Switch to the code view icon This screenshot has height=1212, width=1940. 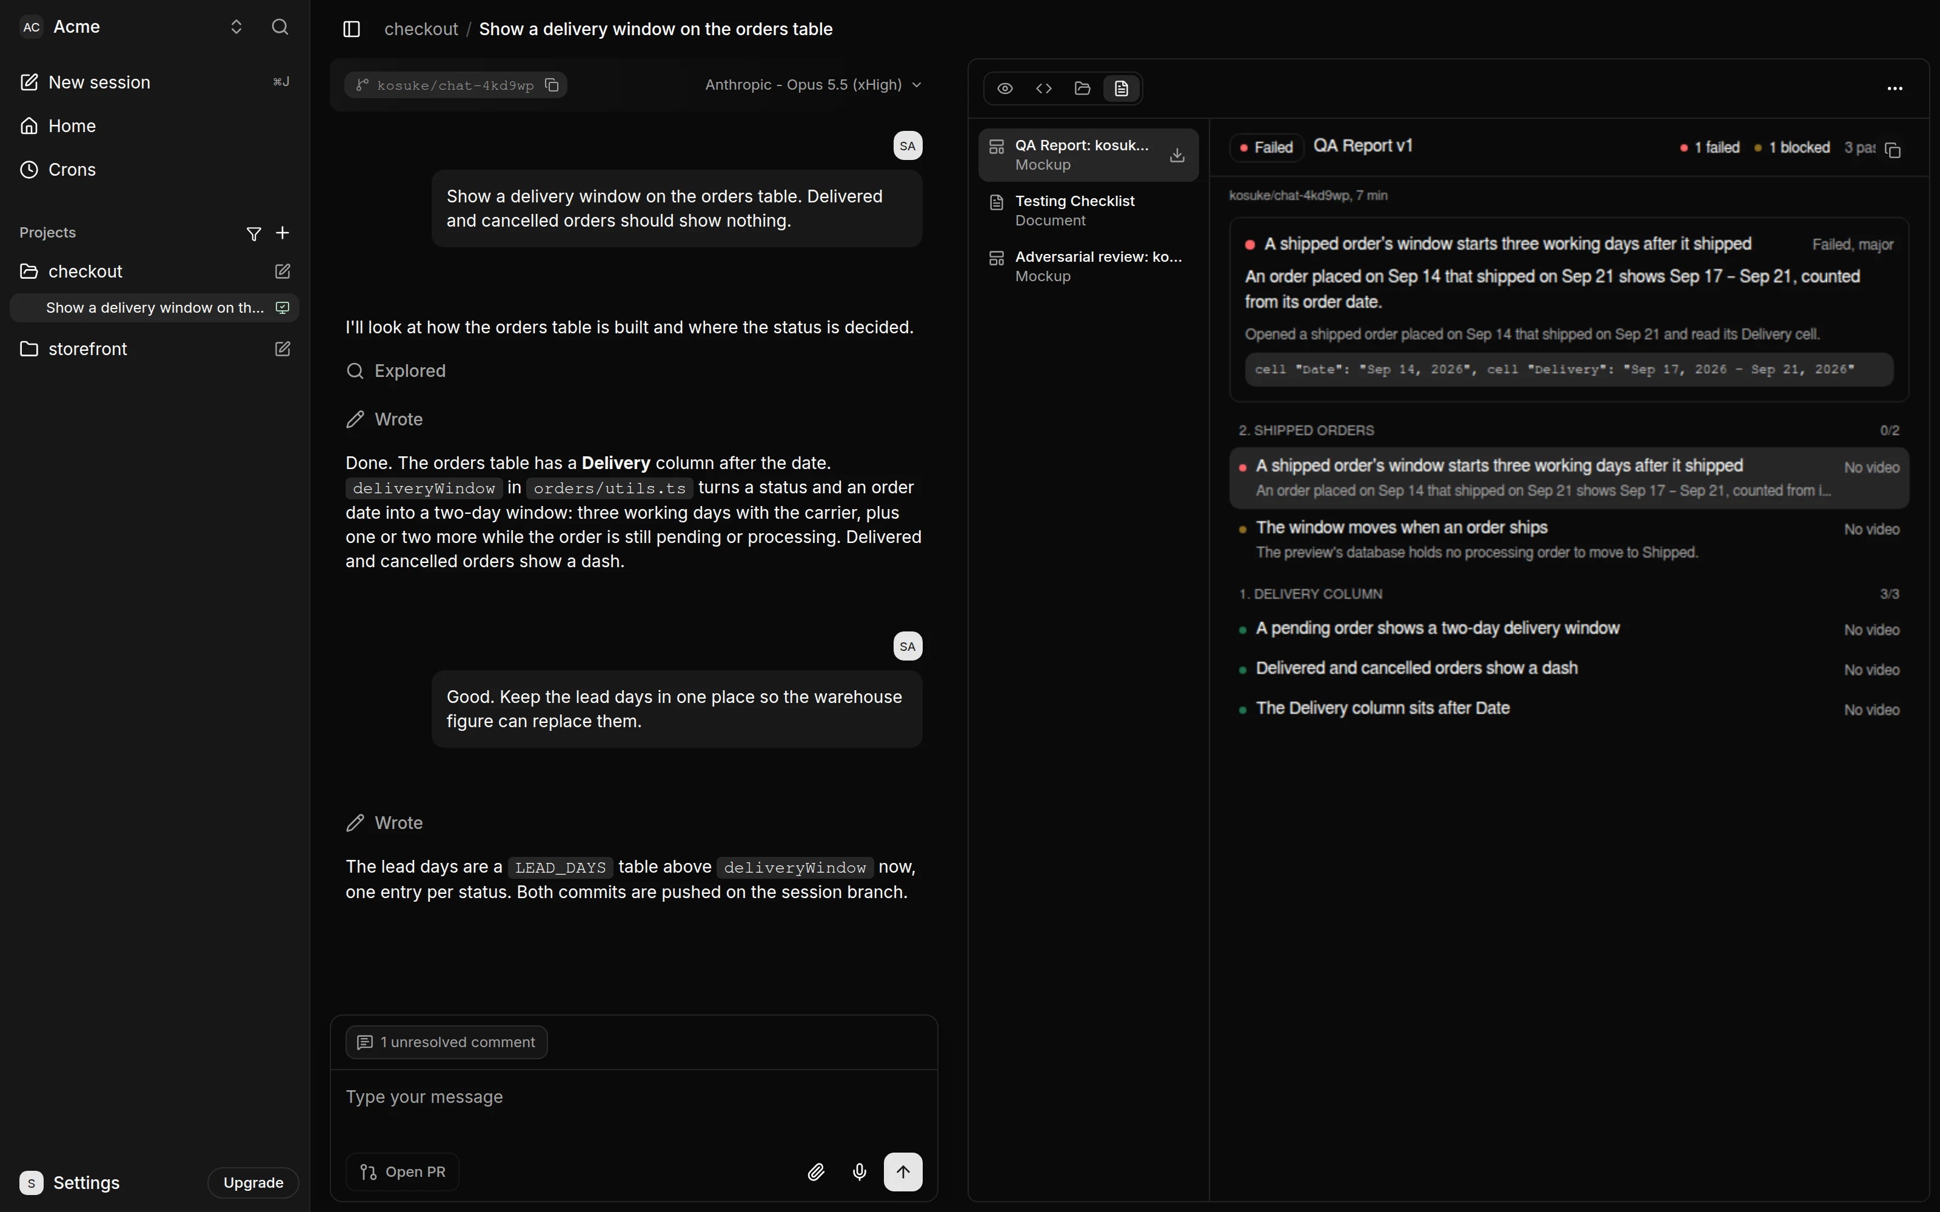point(1044,88)
